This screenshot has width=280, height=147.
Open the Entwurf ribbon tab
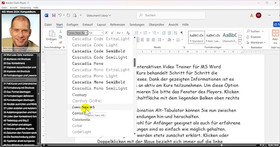[87, 25]
